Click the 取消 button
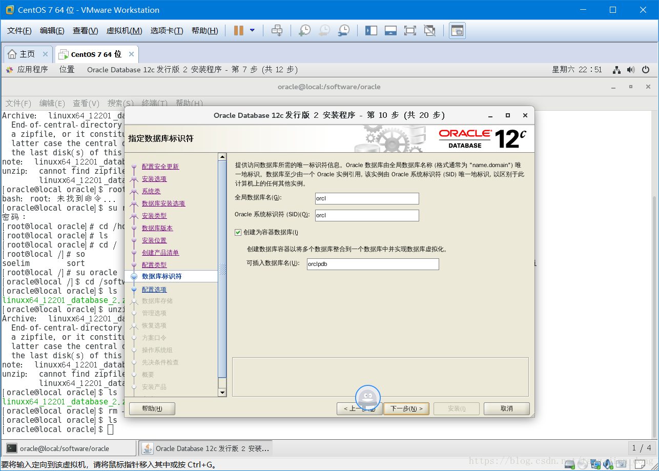 (507, 408)
